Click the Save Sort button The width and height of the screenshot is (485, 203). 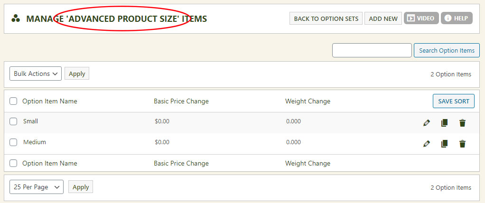coord(454,101)
